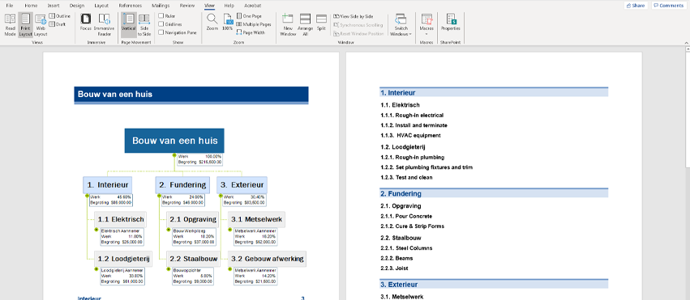Select the '2. Fundering' chart box

tap(182, 185)
